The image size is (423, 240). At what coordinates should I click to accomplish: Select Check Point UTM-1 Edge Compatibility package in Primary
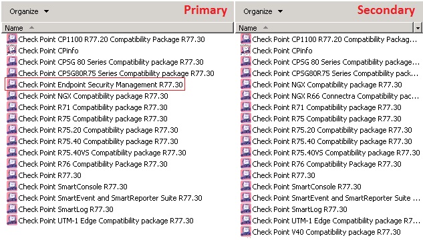tap(106, 221)
